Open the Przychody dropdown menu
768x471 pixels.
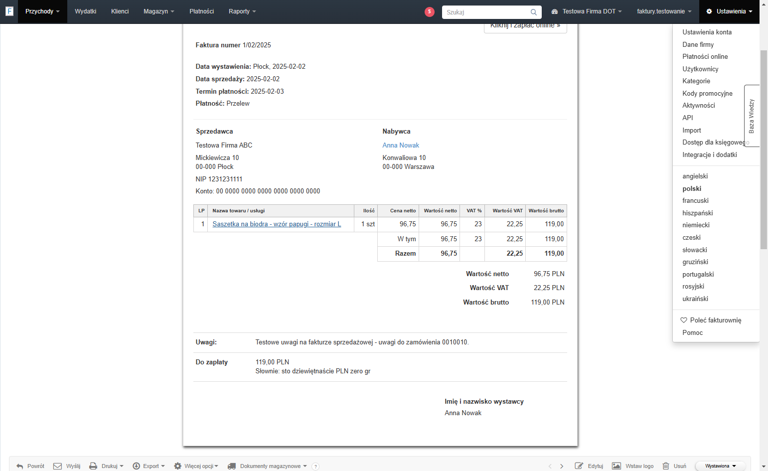point(42,11)
